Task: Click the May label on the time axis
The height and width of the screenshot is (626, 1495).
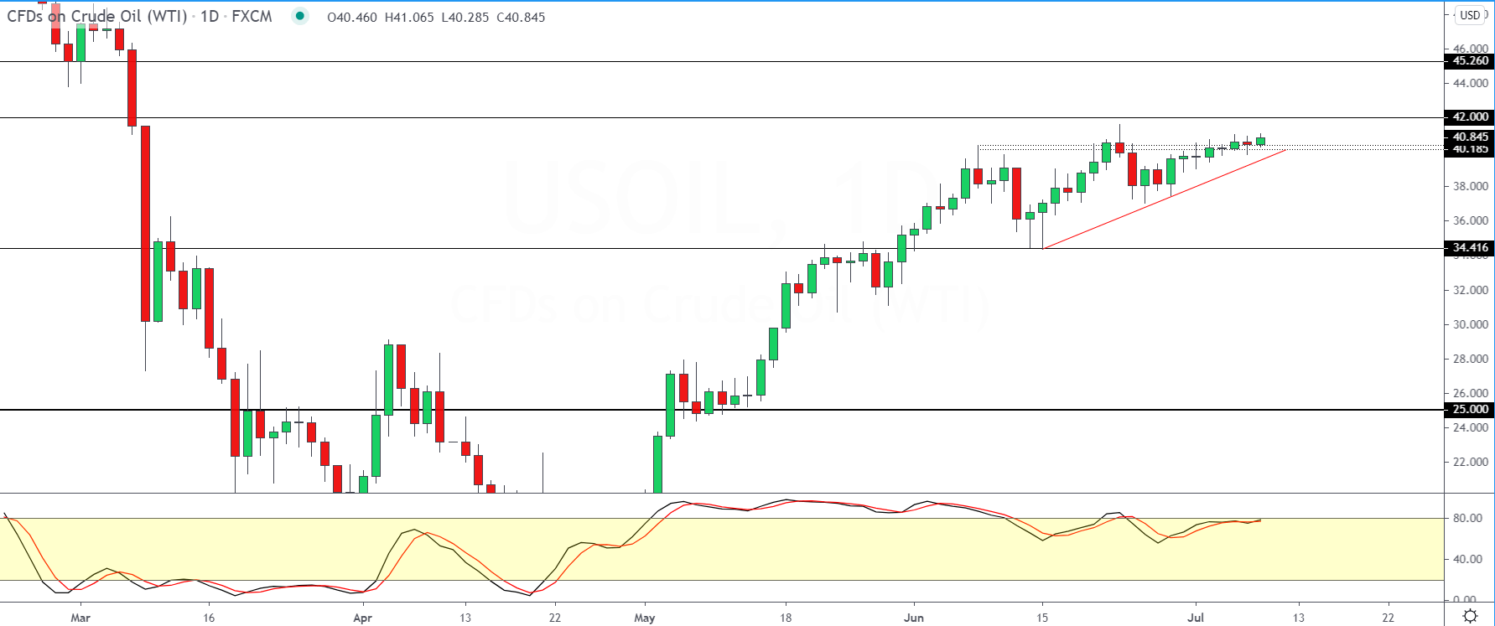Action: (x=645, y=618)
